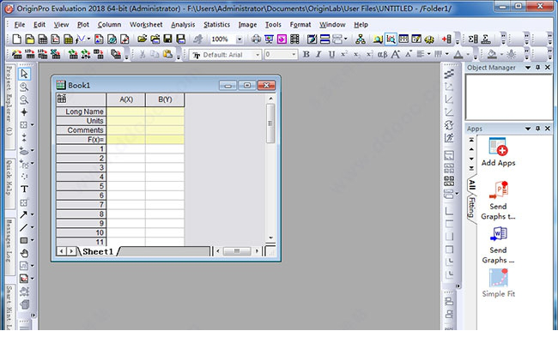Viewport: 558px width, 343px height.
Task: Open the Plot menu
Action: click(83, 25)
